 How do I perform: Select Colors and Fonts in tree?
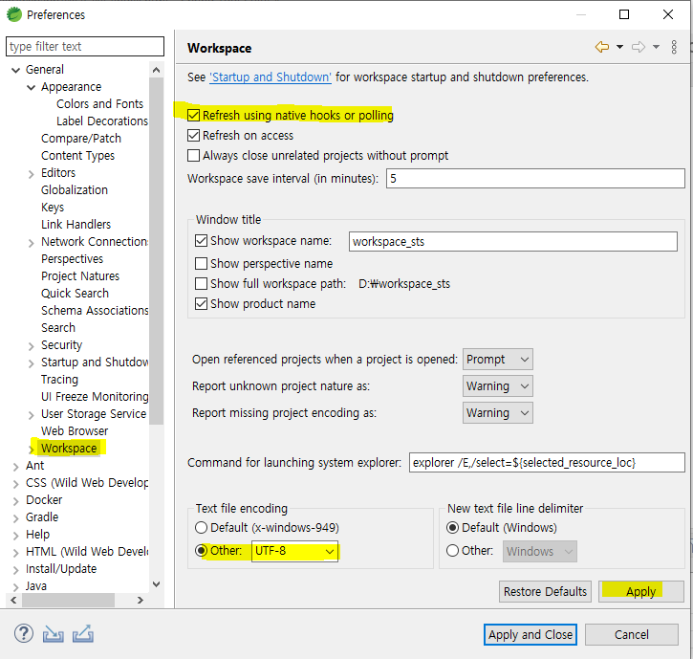99,104
